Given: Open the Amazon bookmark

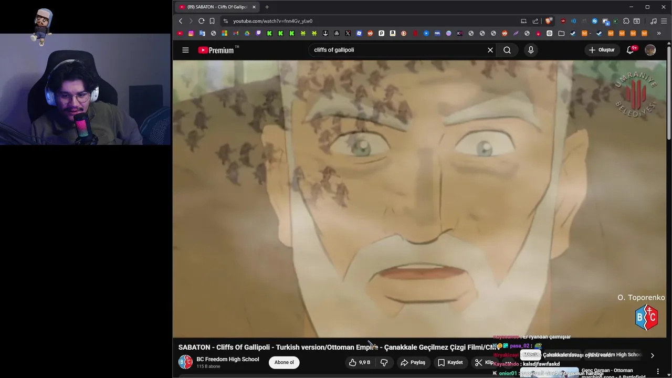Looking at the screenshot, I should [x=392, y=33].
